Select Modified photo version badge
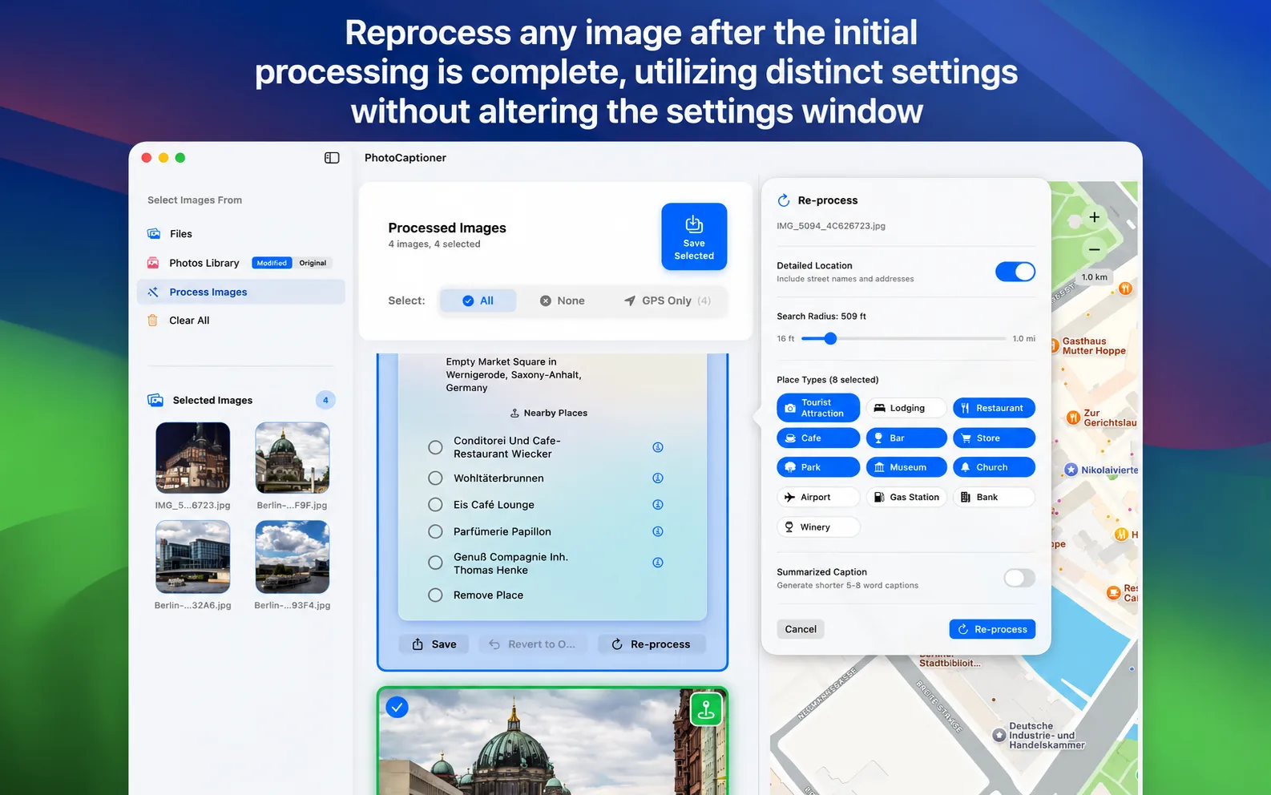This screenshot has width=1271, height=795. click(272, 263)
